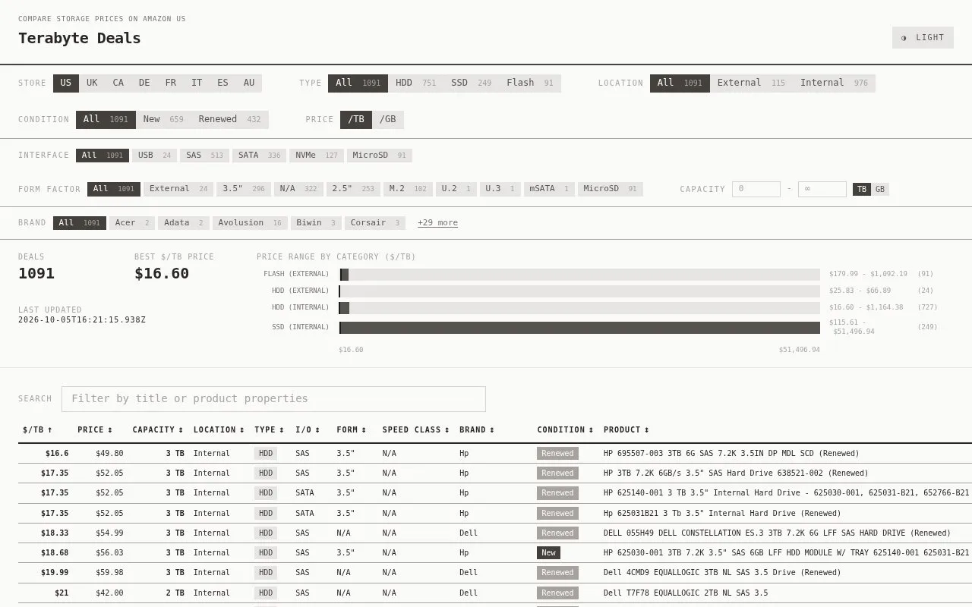Filter form factor by MicroSD
This screenshot has width=972, height=607.
pos(611,189)
